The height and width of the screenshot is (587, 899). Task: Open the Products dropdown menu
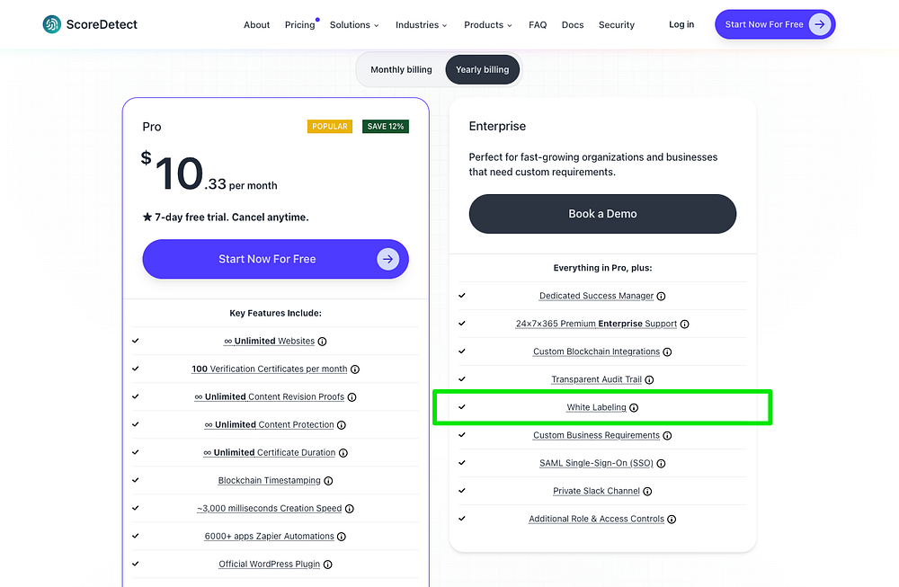coord(488,24)
